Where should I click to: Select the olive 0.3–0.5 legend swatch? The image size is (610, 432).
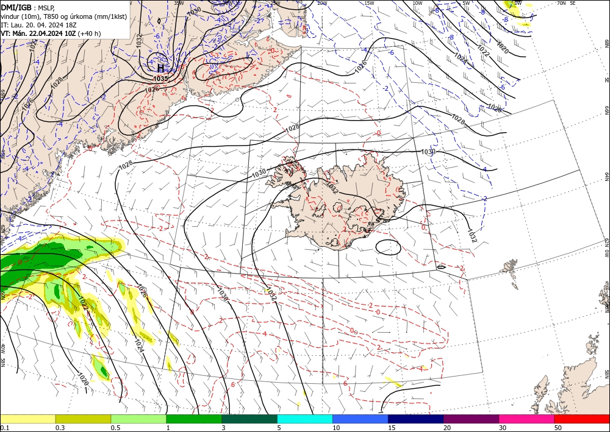point(83,419)
